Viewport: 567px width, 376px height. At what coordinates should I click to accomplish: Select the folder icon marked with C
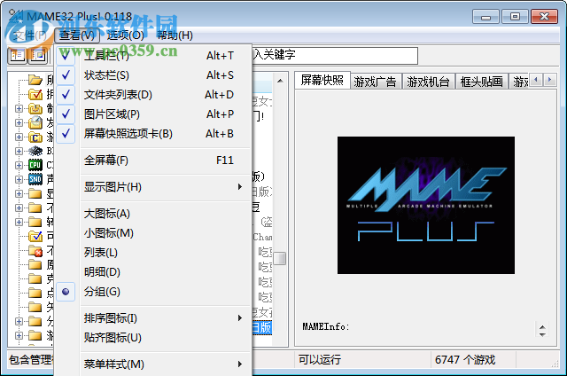(x=35, y=137)
